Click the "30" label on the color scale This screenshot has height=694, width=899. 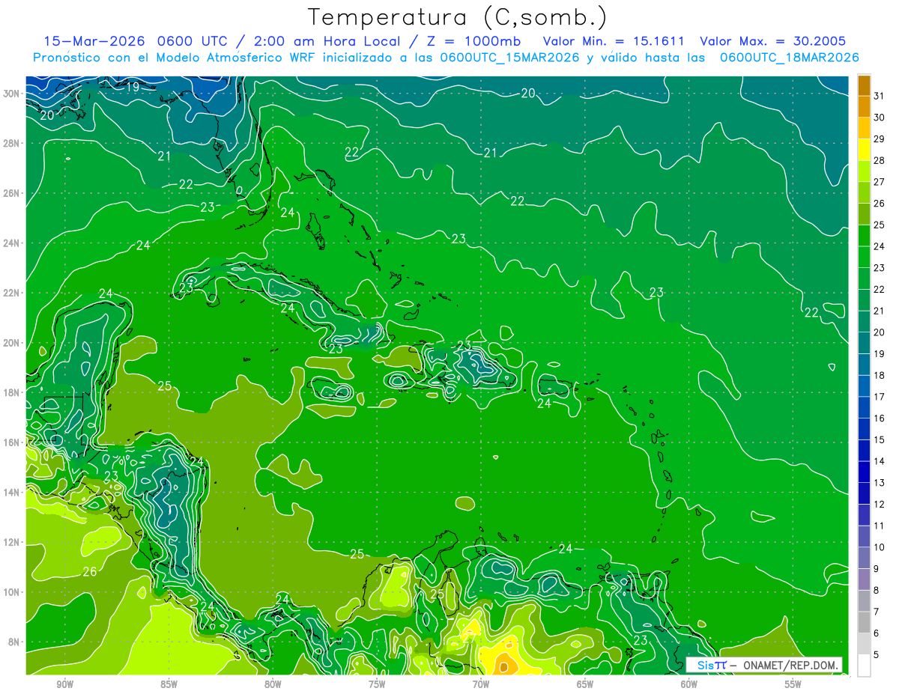(880, 117)
